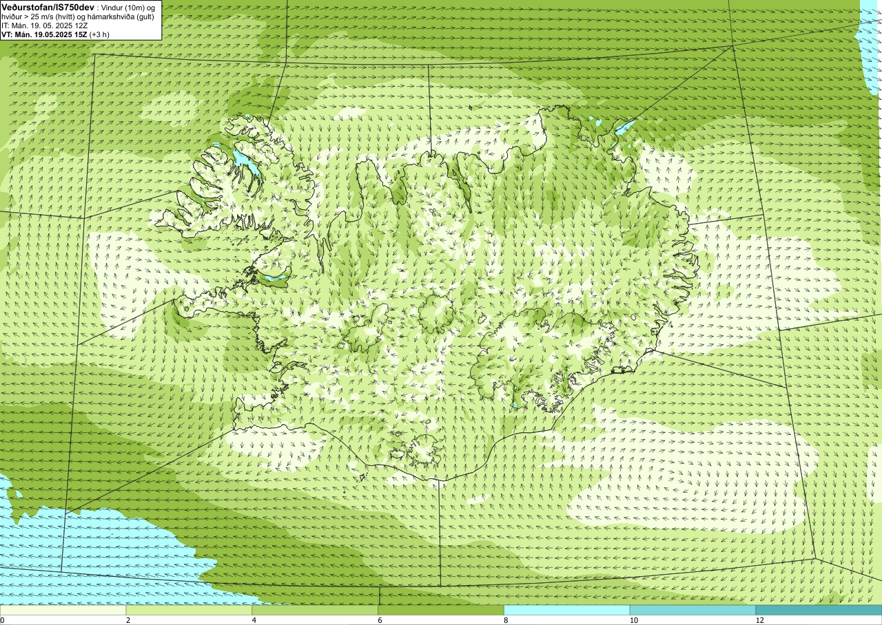The height and width of the screenshot is (625, 882).
Task: Click the 2–4 m/s light green legend swatch
Action: tap(189, 610)
